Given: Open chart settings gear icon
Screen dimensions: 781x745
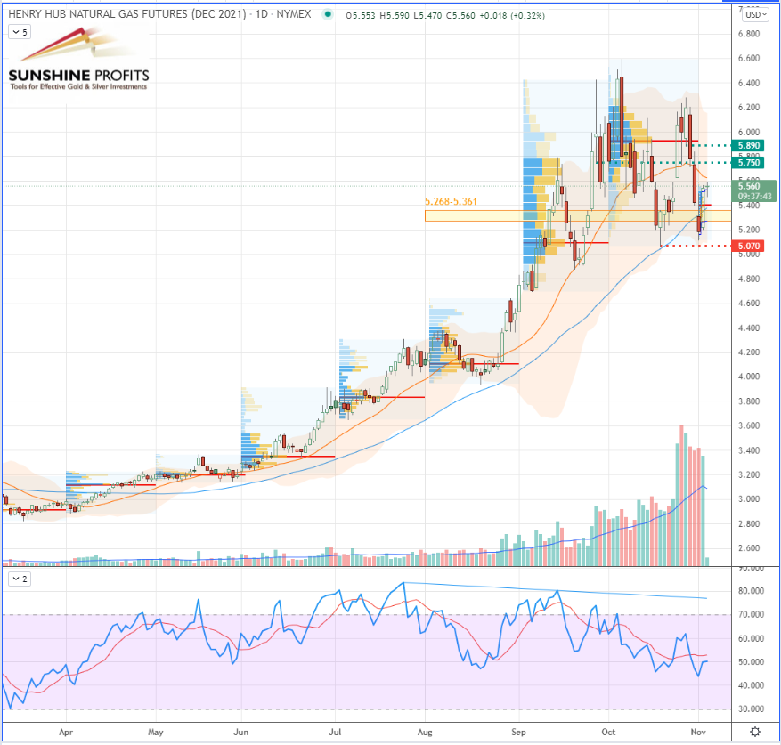Looking at the screenshot, I should pos(755,732).
